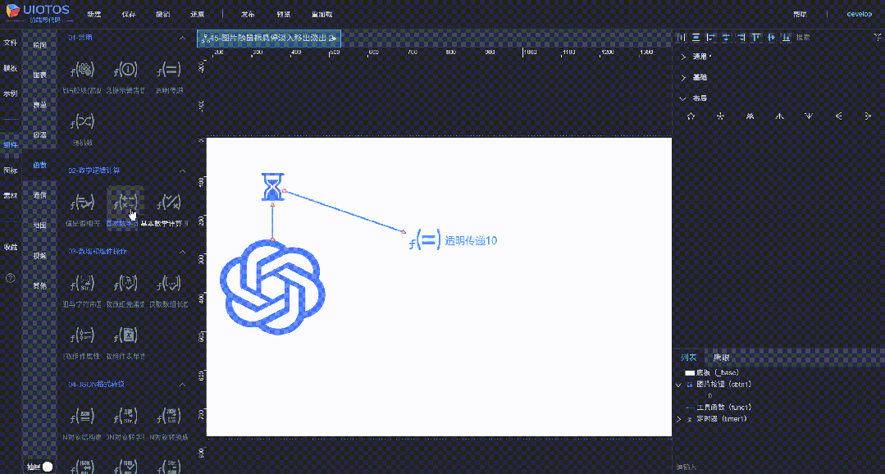This screenshot has height=474, width=885.
Task: Select the hourglass timer on the canvas
Action: pyautogui.click(x=272, y=187)
